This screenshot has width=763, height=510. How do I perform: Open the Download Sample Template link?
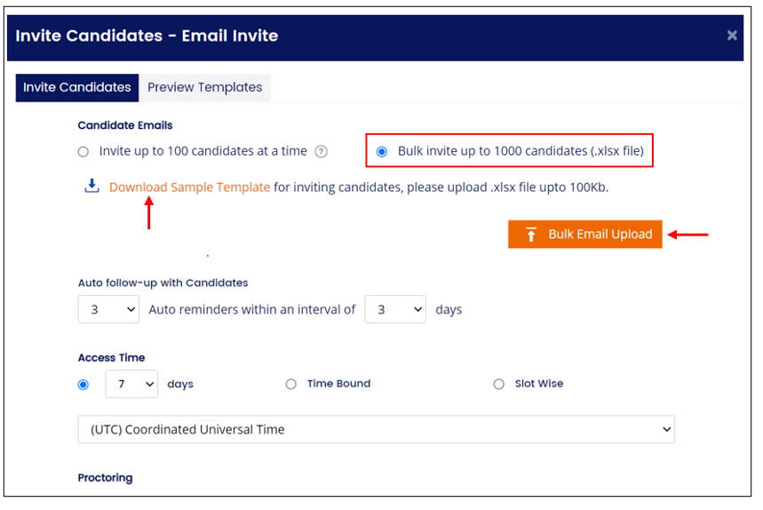point(189,187)
